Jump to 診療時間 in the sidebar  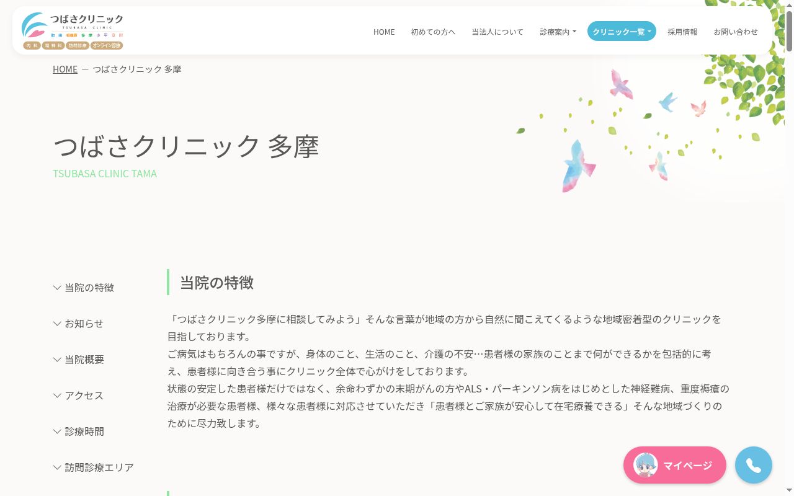tap(79, 432)
